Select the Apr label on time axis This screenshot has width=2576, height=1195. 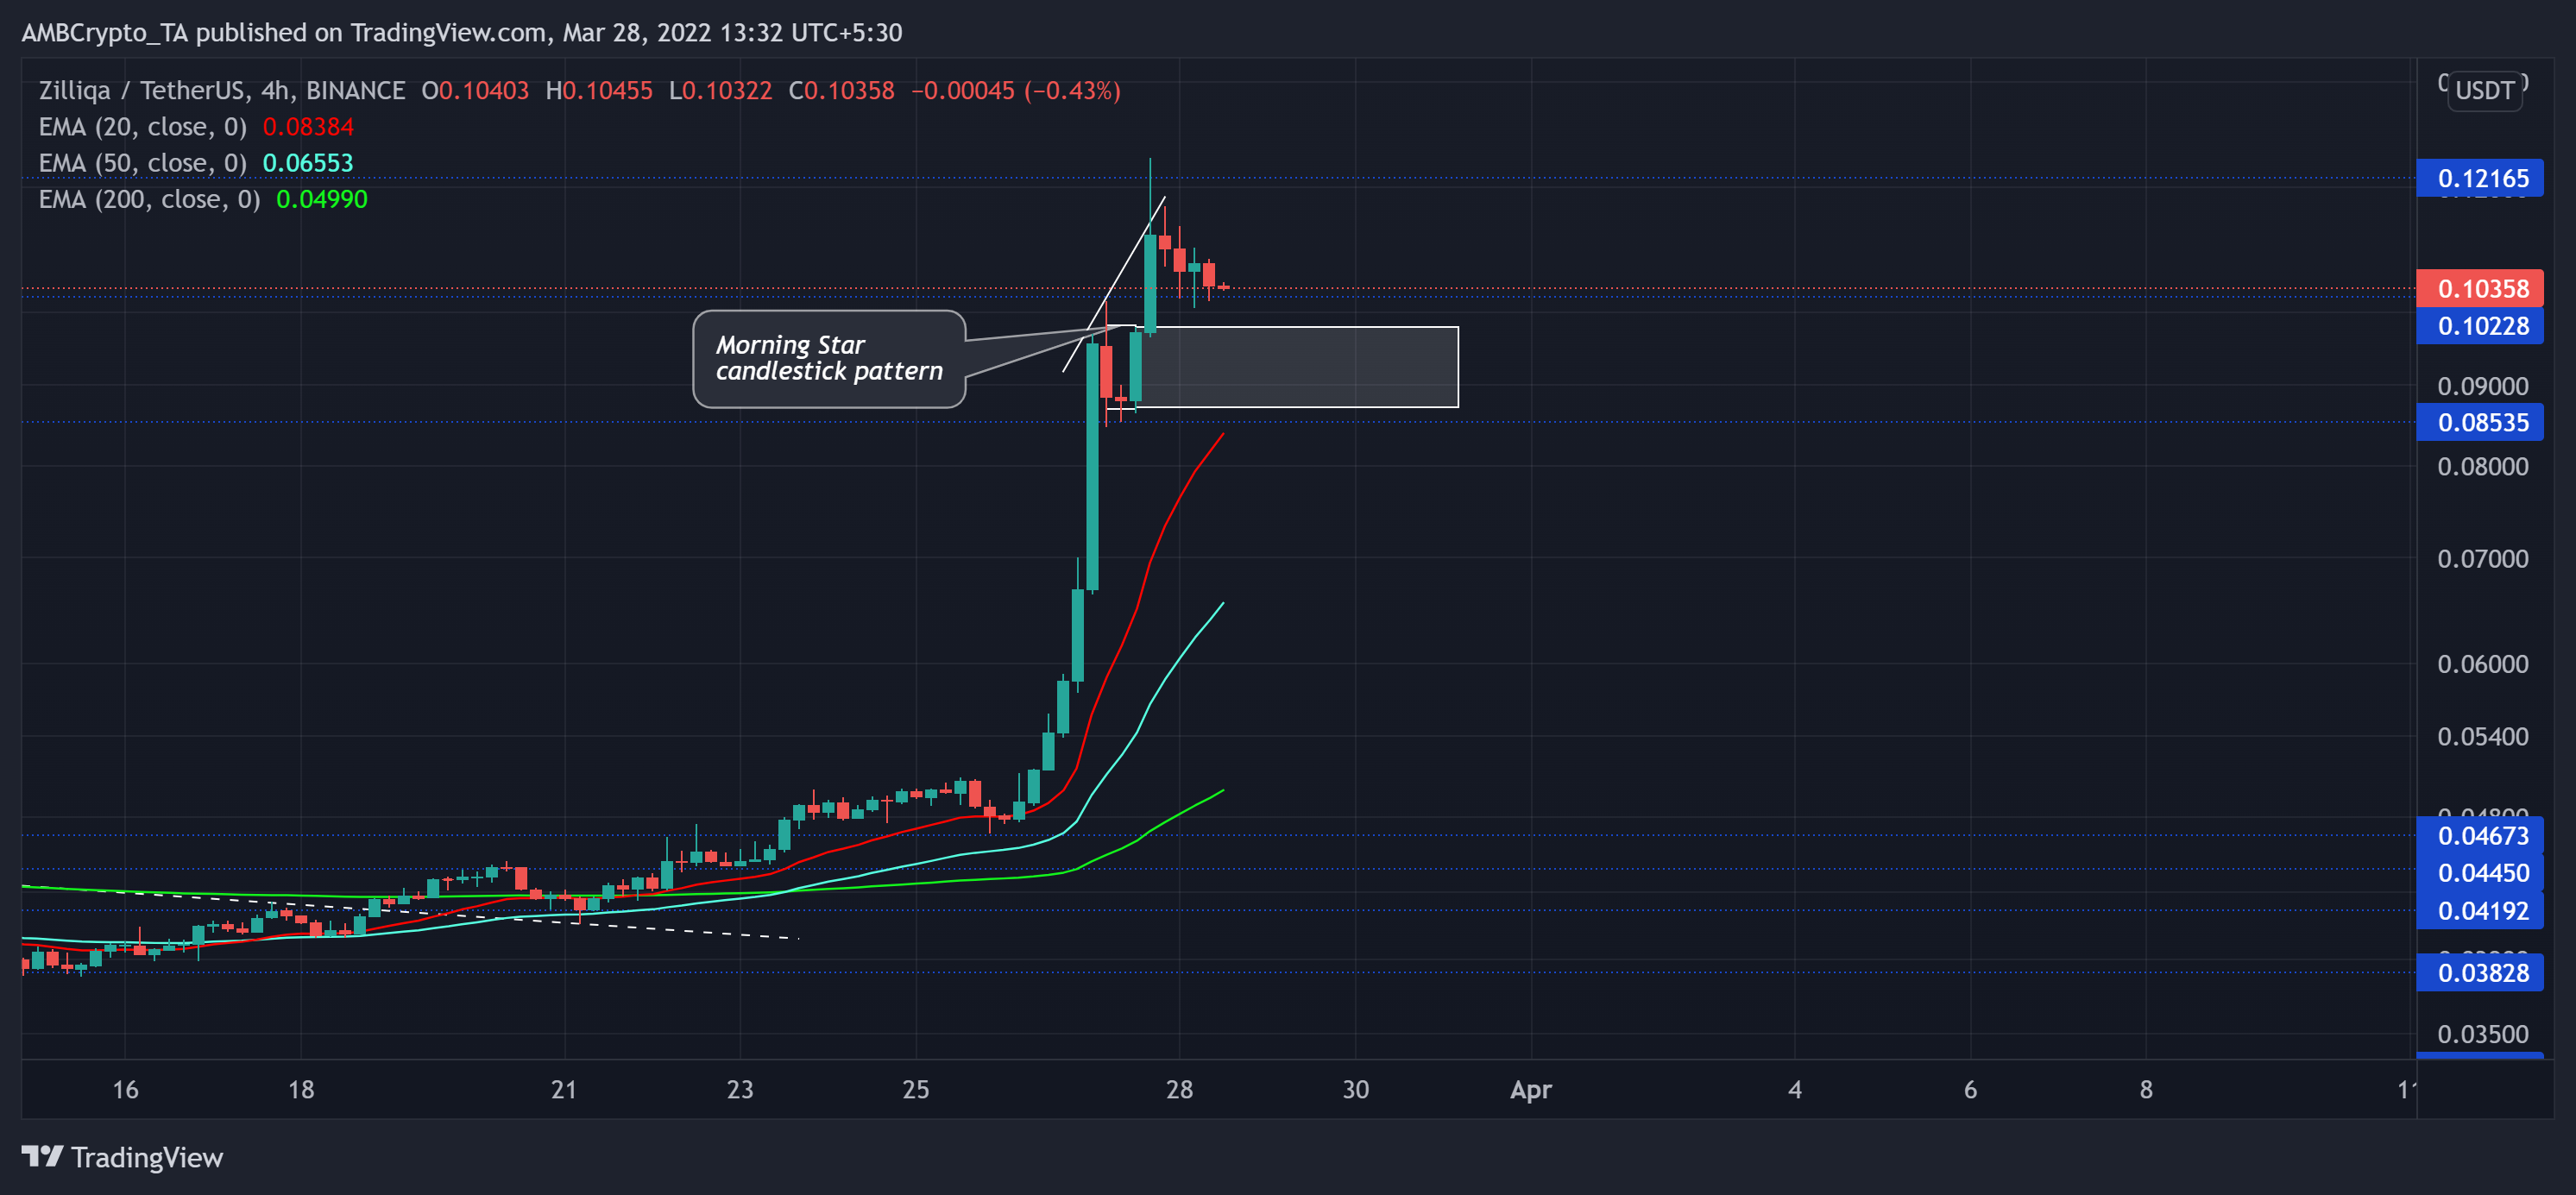[x=1530, y=1090]
